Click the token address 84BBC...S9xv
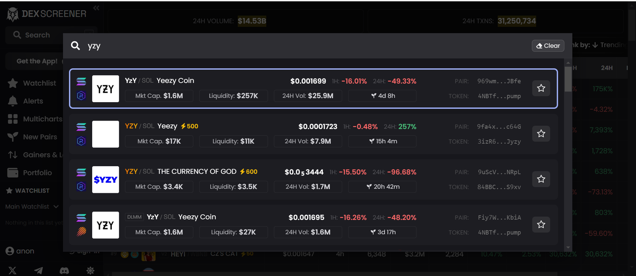The image size is (636, 276). (499, 187)
